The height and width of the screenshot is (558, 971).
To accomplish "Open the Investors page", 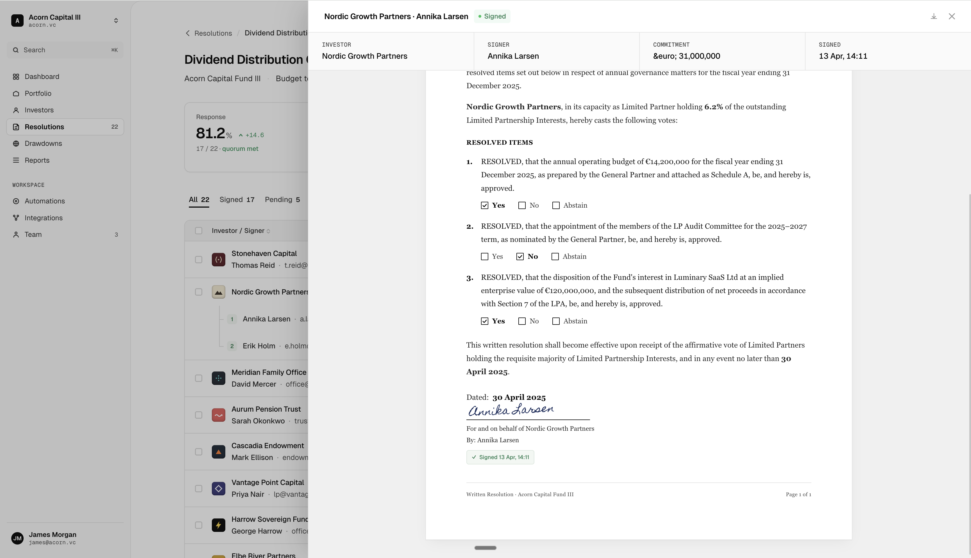I will (x=65, y=110).
